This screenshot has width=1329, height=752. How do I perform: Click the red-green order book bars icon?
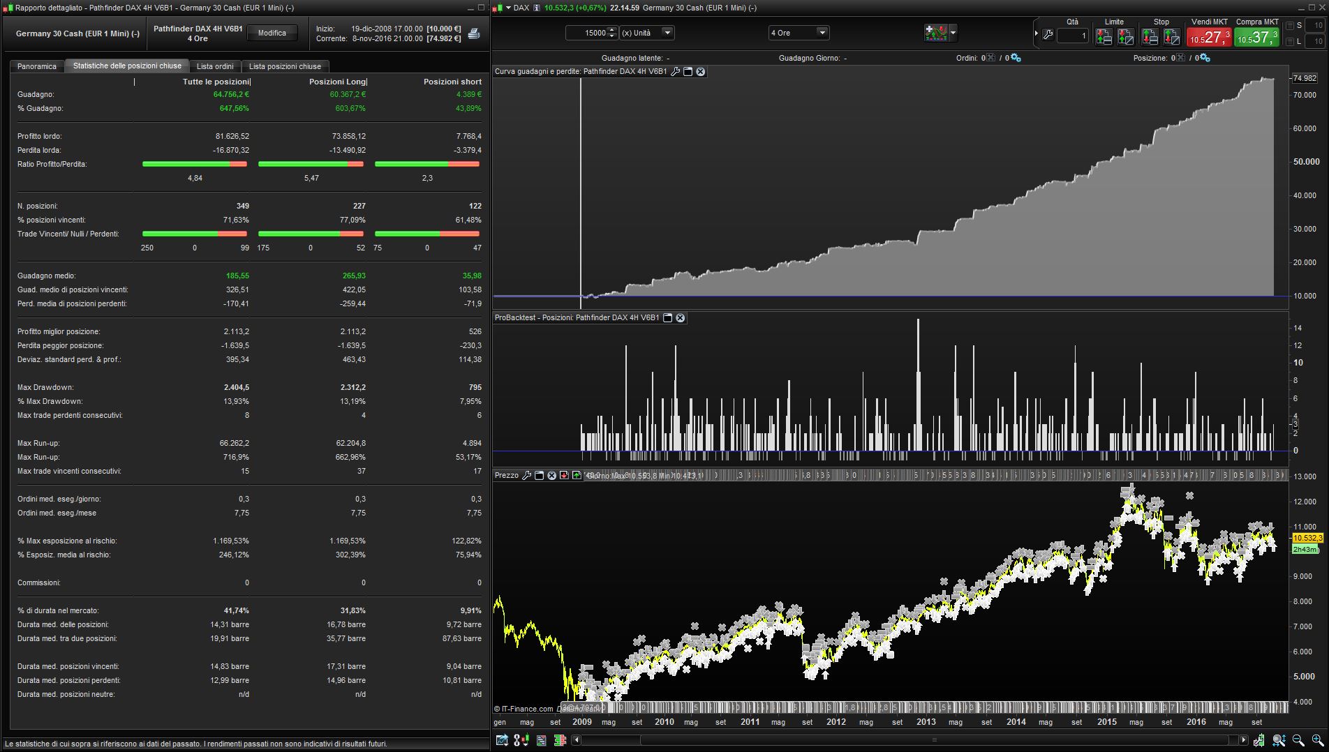pos(560,740)
